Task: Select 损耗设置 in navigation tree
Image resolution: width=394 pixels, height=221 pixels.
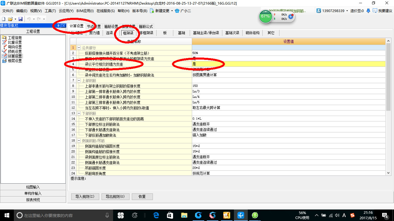Action: click(15, 52)
